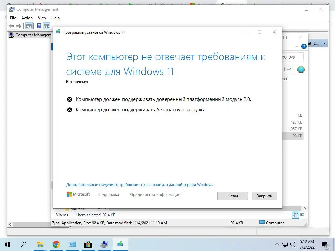Switch to Windows 11 setup taskbar icon
This screenshot has width=335, height=251.
pyautogui.click(x=120, y=244)
